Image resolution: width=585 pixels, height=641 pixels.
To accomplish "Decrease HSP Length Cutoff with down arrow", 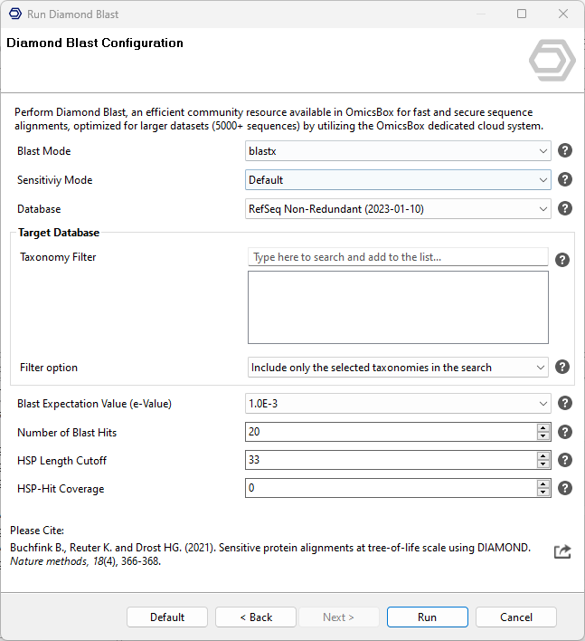I will pyautogui.click(x=543, y=465).
